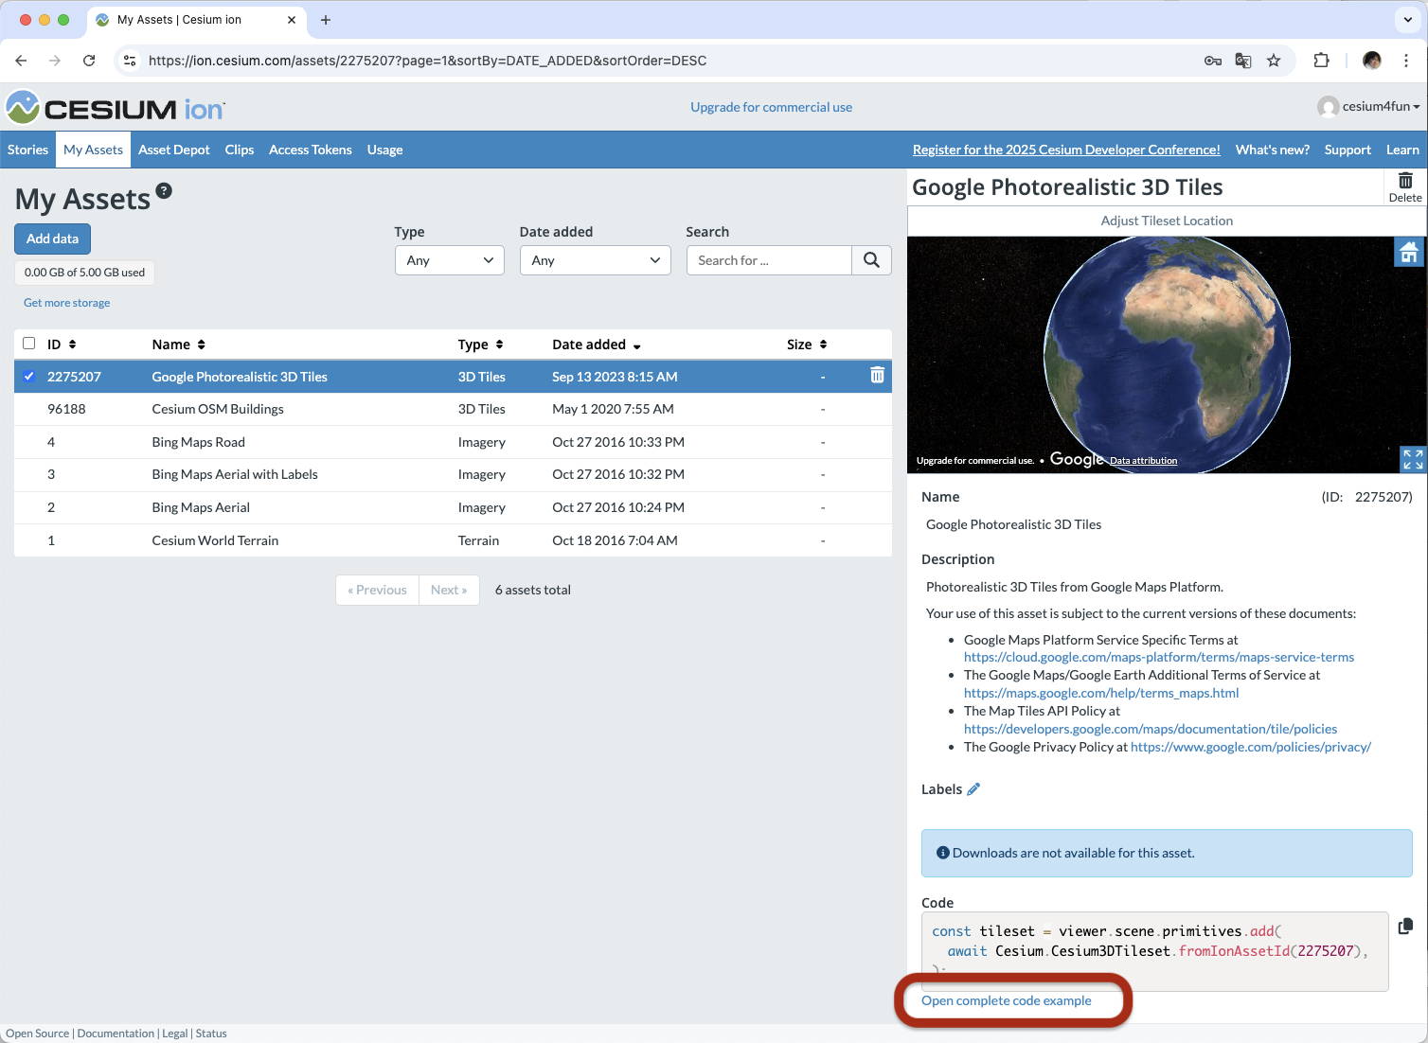This screenshot has width=1428, height=1043.
Task: Select the Bing Maps Road row
Action: click(453, 442)
